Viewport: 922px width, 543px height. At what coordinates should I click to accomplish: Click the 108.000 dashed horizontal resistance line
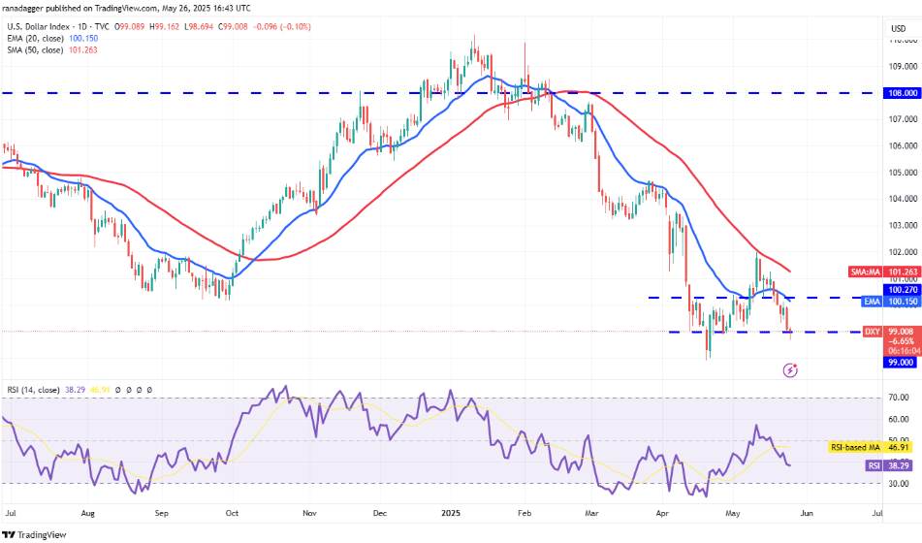pyautogui.click(x=441, y=93)
